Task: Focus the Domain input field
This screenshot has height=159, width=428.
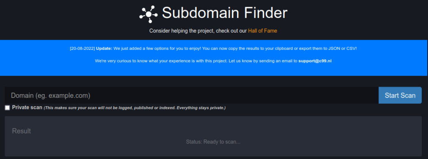Action: (191, 95)
